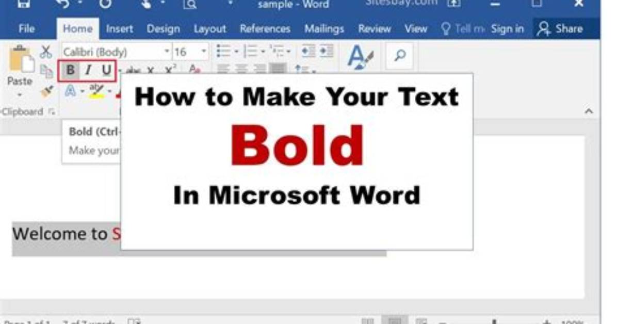Click the Clear All Formatting icon
Image resolution: width=617 pixels, height=324 pixels.
coord(194,69)
